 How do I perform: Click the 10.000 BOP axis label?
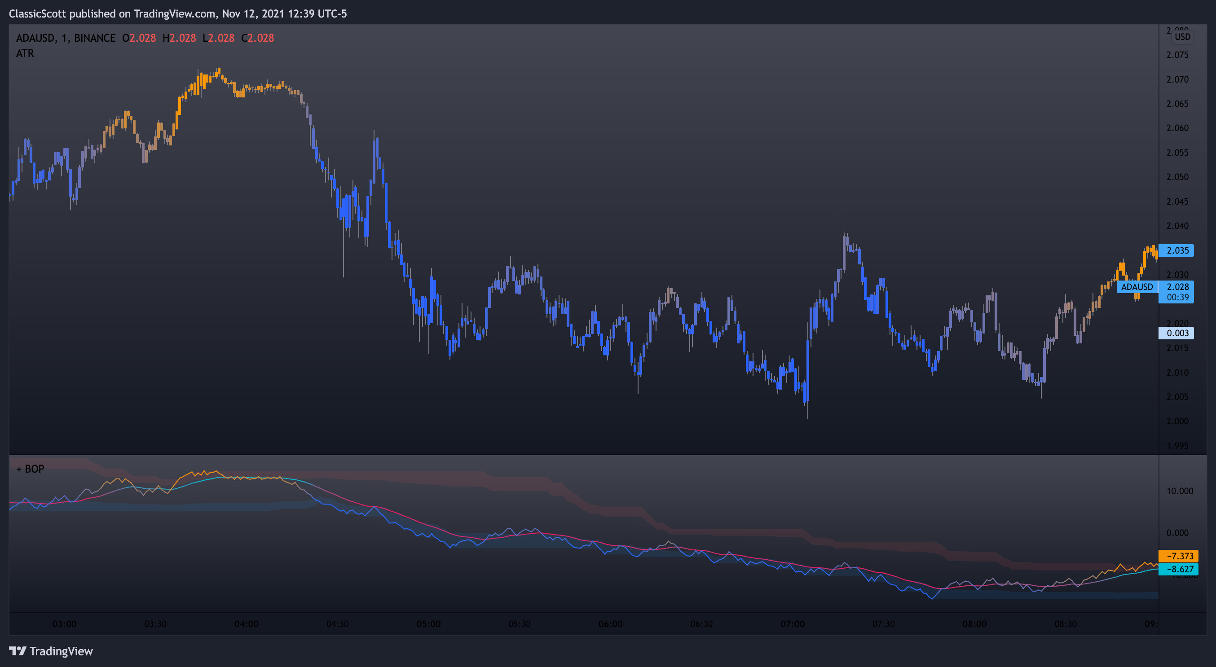point(1179,491)
